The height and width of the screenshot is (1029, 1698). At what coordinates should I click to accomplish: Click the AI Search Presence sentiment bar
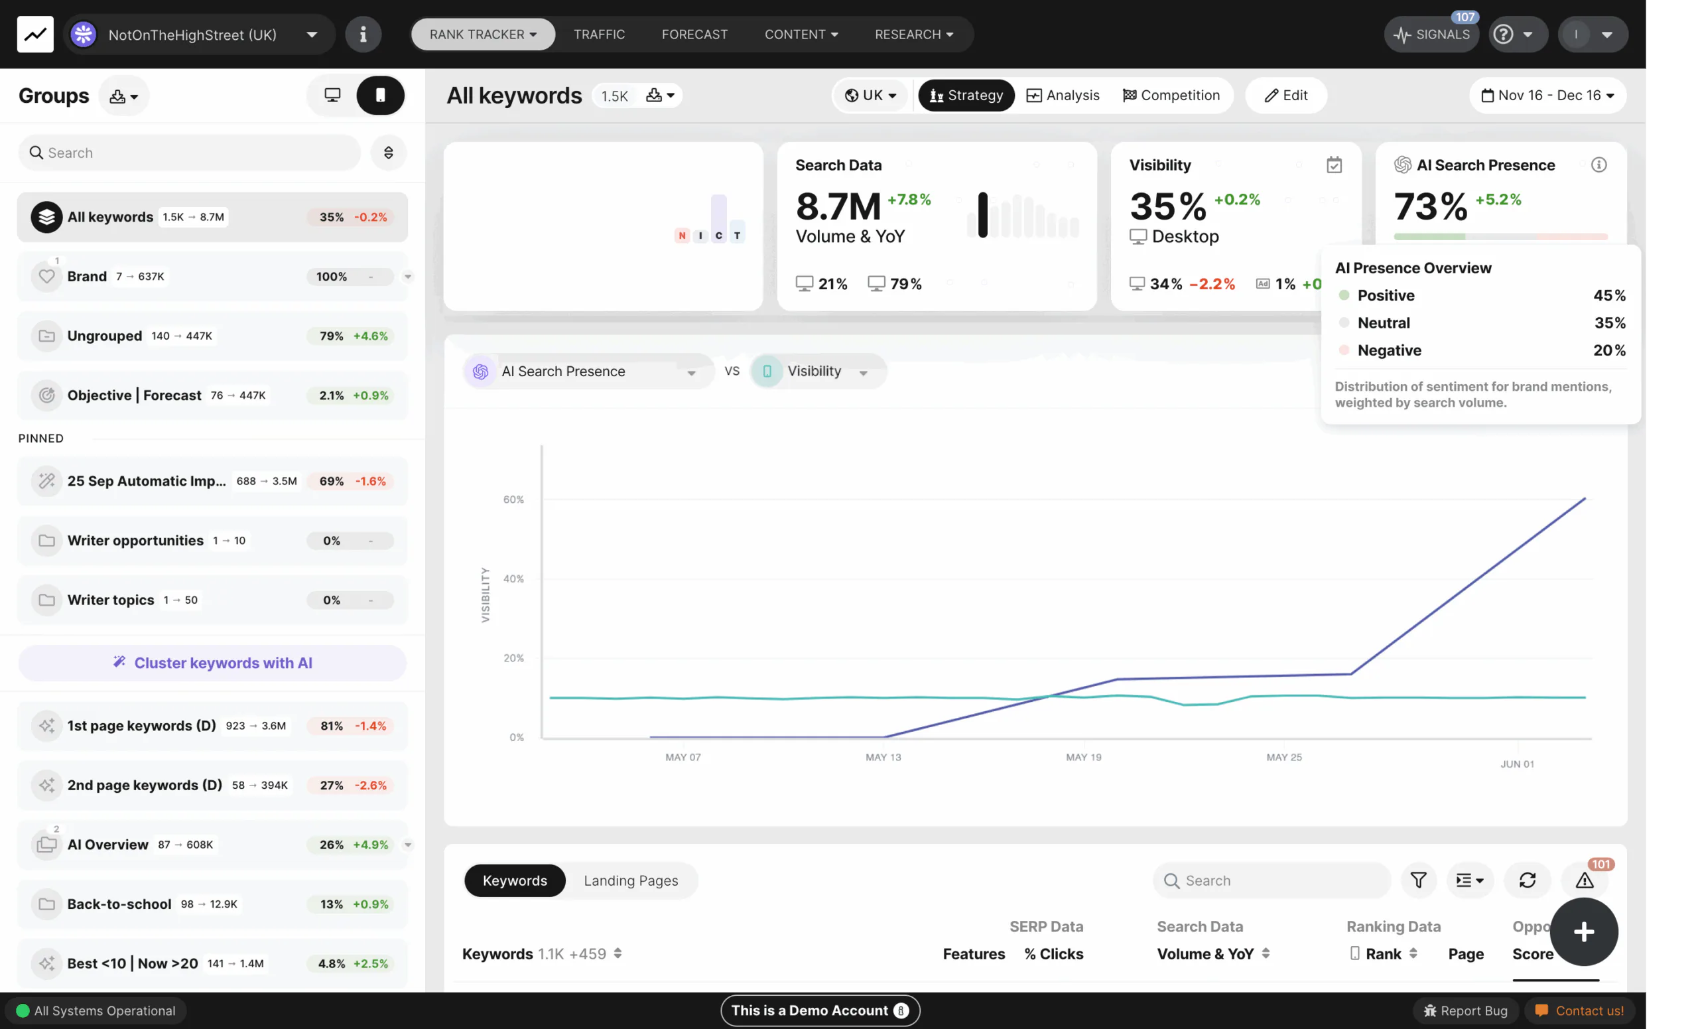tap(1500, 236)
